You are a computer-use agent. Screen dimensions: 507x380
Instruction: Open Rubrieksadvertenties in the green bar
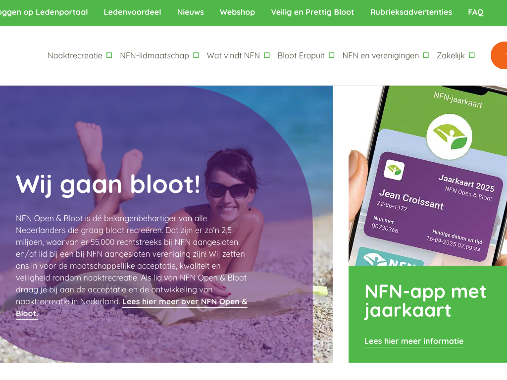pyautogui.click(x=411, y=12)
